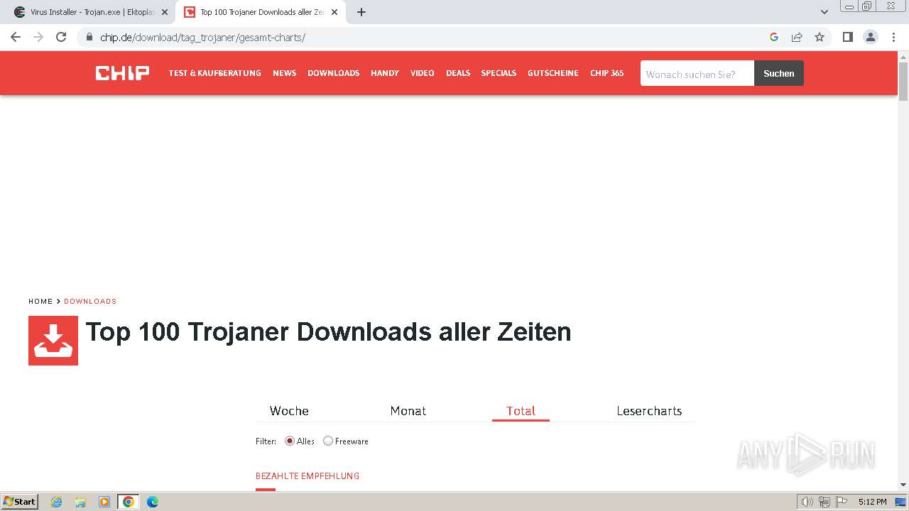909x511 pixels.
Task: Switch to Top 100 Trojaner browser tab
Action: 261,12
